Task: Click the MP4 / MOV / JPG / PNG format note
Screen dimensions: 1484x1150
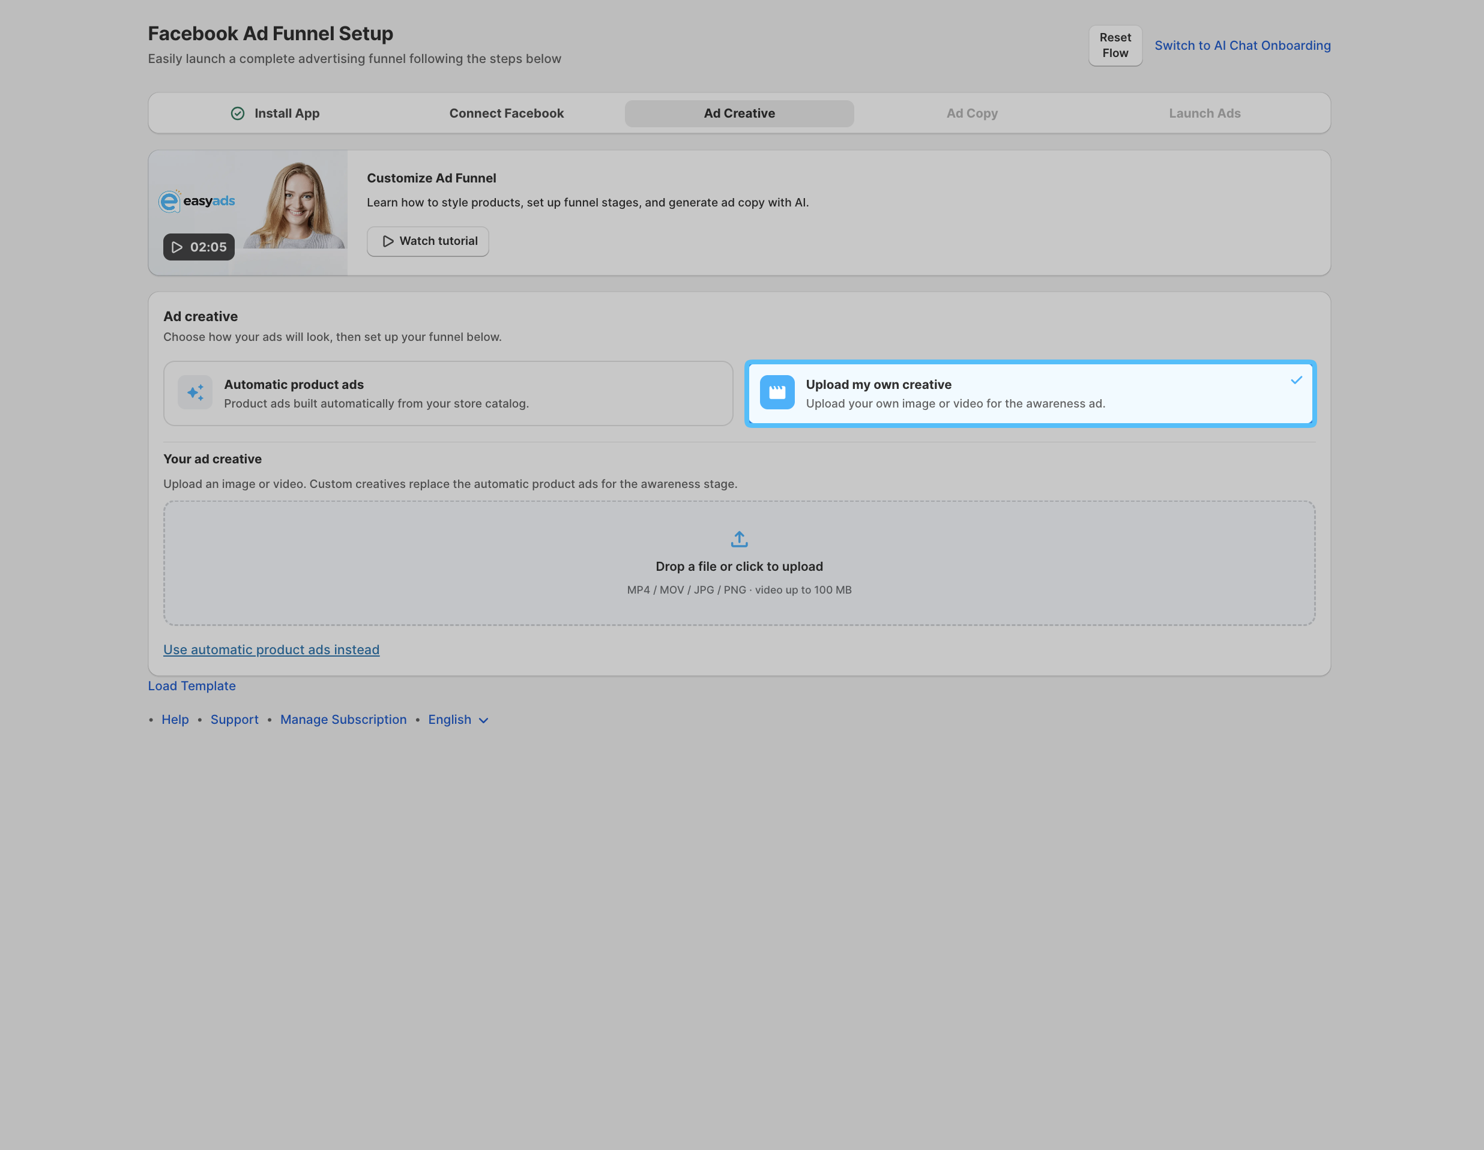Action: click(x=739, y=590)
